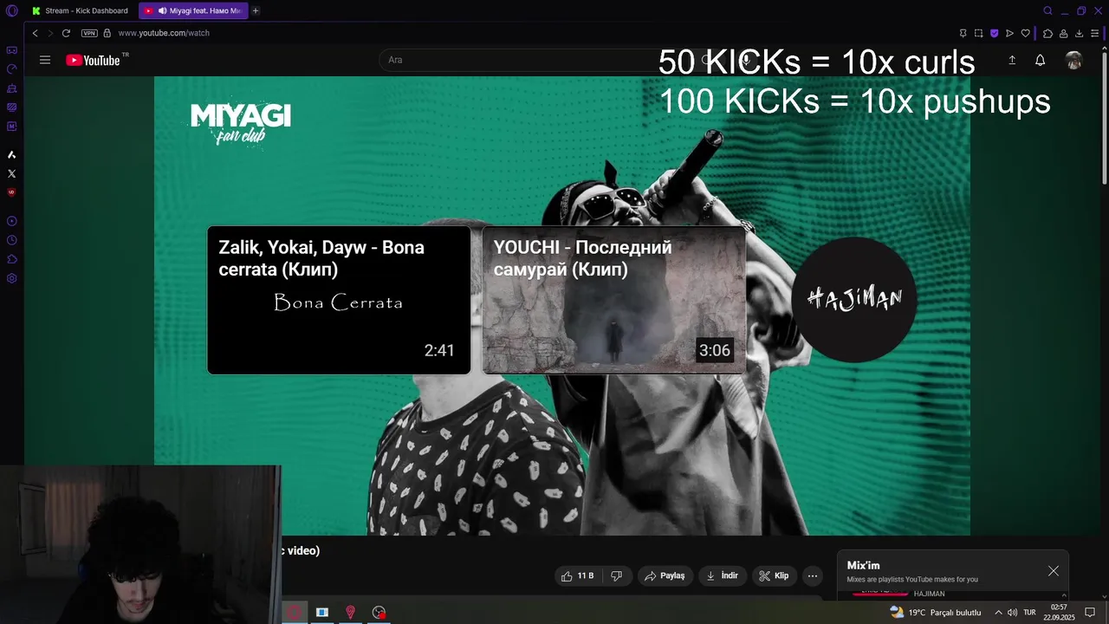Open the red shield sidebar icon

point(12,192)
